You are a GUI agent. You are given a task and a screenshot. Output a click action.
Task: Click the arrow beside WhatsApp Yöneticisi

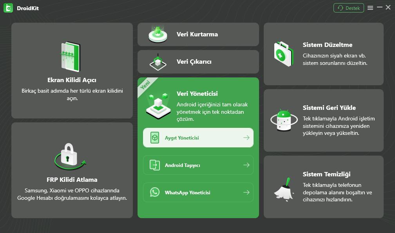point(246,192)
